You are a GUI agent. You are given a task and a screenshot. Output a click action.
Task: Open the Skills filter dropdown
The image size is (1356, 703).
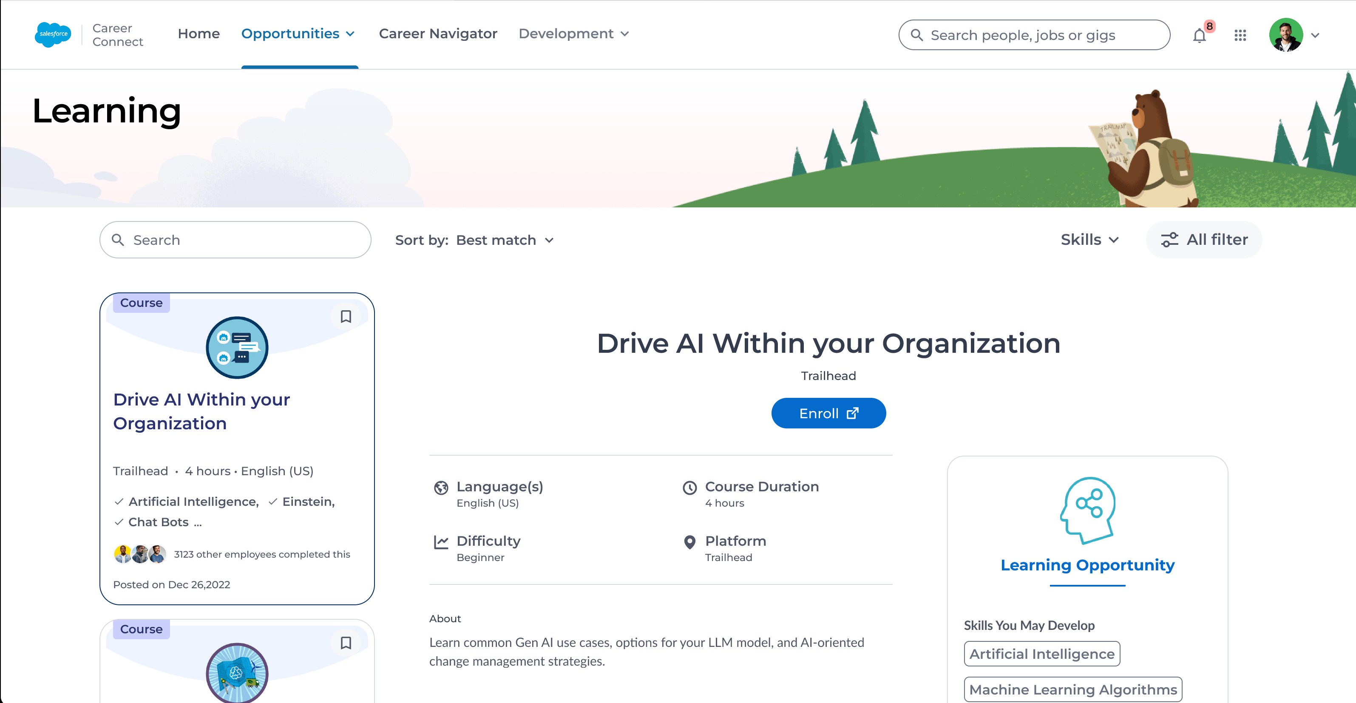coord(1089,240)
